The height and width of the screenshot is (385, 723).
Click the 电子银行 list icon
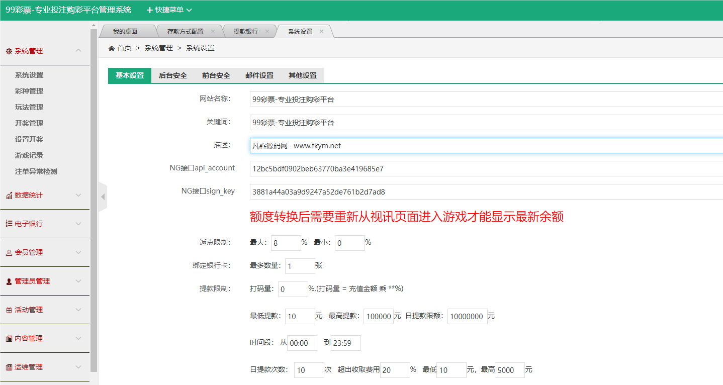pyautogui.click(x=9, y=224)
